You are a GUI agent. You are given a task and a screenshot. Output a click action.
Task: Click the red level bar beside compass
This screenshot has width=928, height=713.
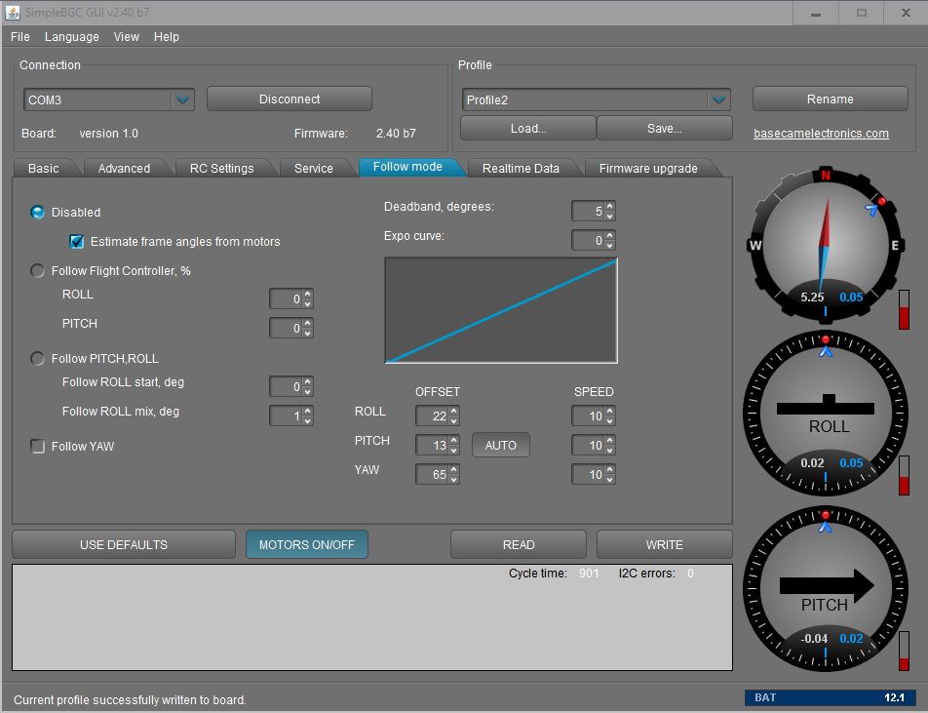click(904, 311)
